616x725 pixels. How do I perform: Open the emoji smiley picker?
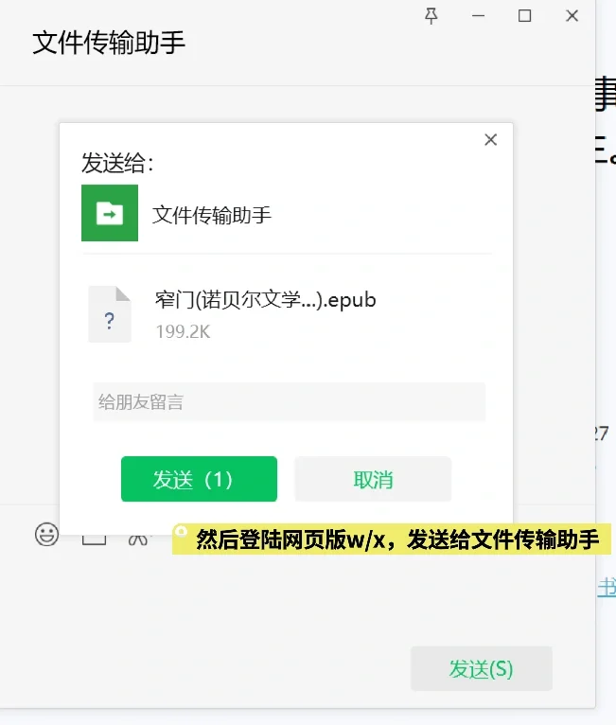[46, 535]
